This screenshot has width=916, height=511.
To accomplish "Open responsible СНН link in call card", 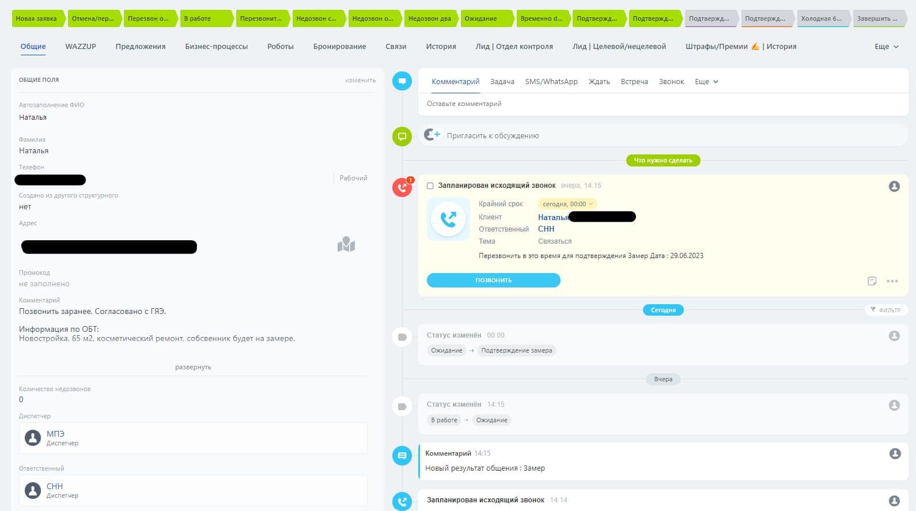I will pyautogui.click(x=546, y=229).
